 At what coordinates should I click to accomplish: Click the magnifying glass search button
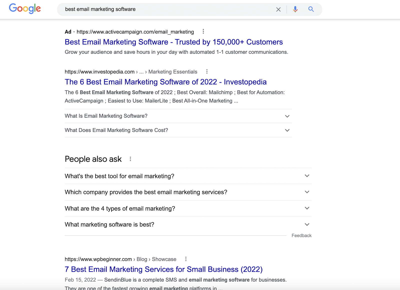311,9
